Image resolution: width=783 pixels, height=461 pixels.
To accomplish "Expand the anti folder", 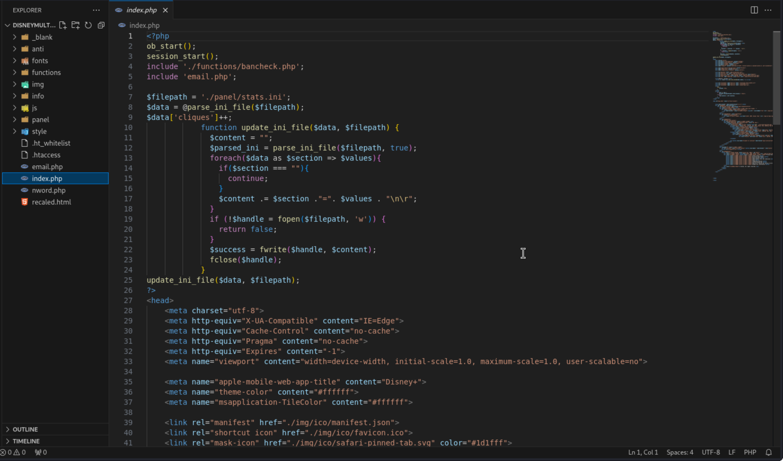I will coord(14,49).
